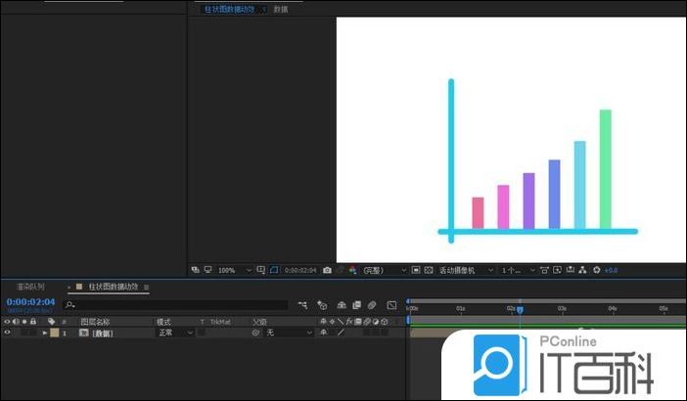Click the timeline layer search field
Viewport: 687px width, 401px height.
[176, 305]
